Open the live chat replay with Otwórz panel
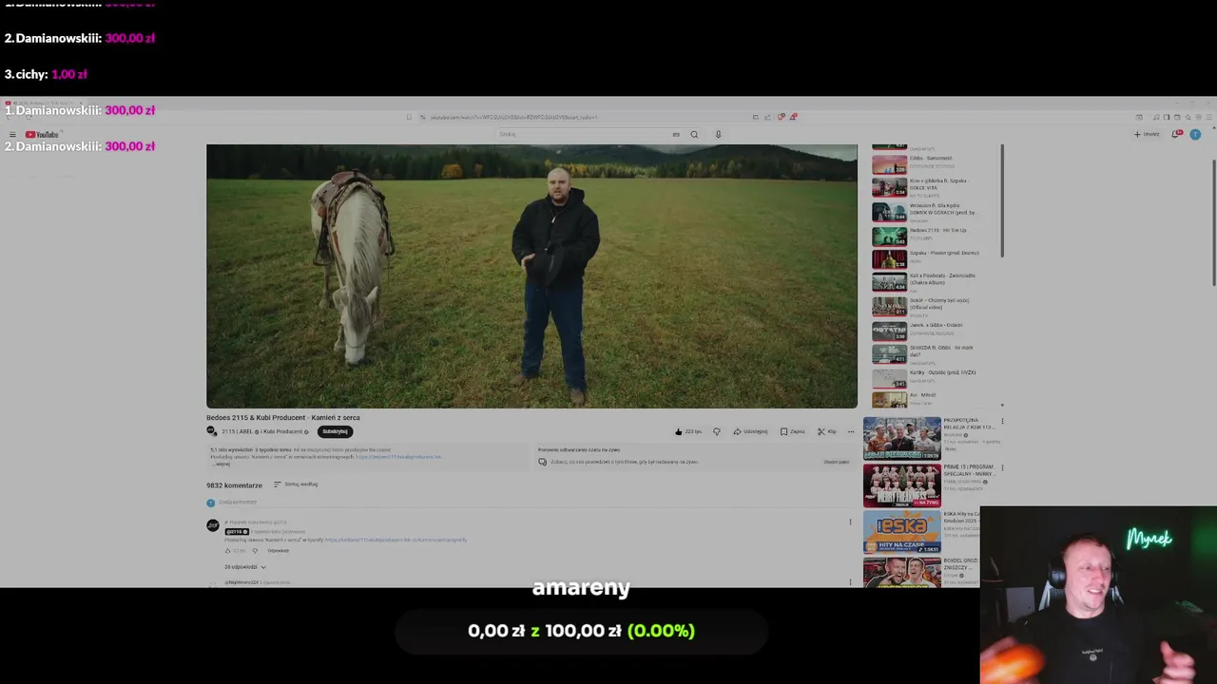The image size is (1217, 684). [x=837, y=462]
